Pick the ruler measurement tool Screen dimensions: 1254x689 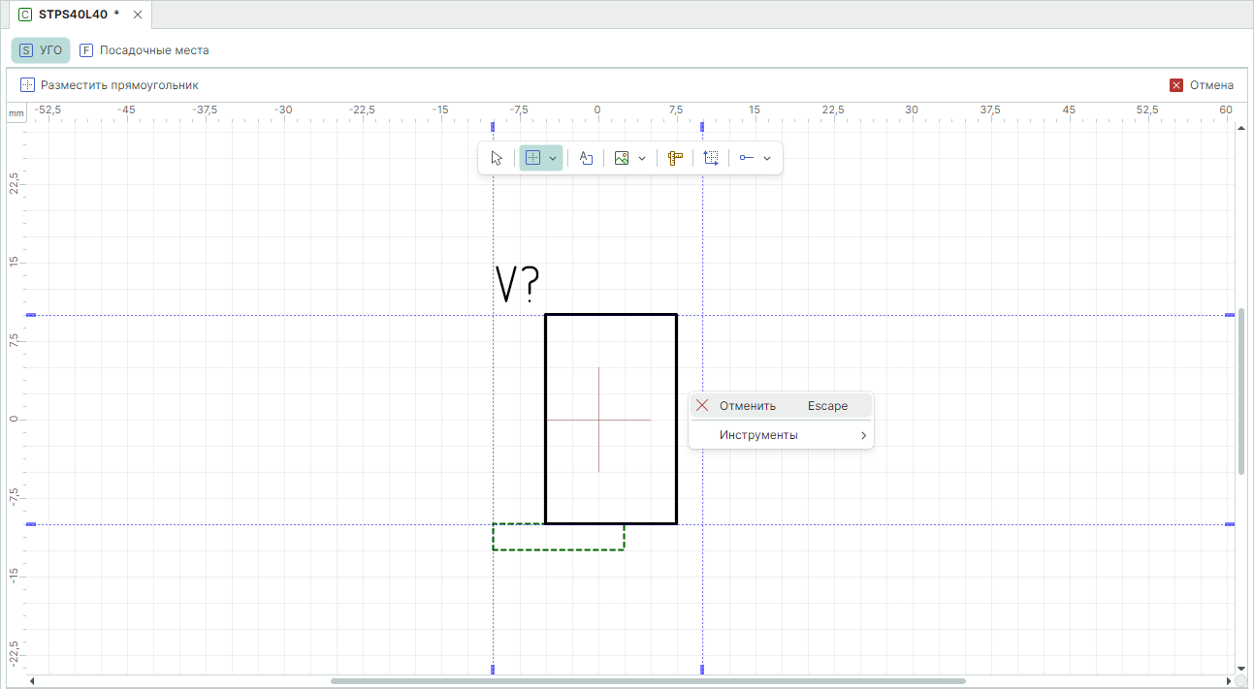(x=675, y=158)
